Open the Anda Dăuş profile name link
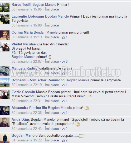 [21, 120]
